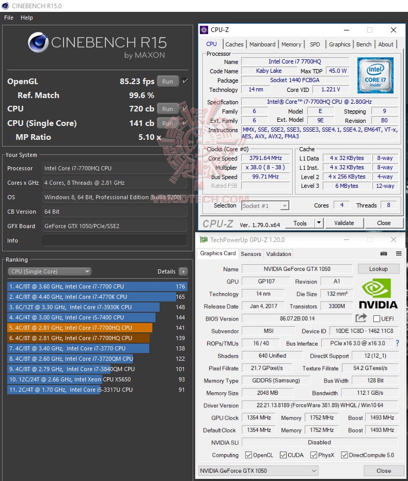
Task: Click the Validate button in CPU-Z
Action: click(344, 223)
